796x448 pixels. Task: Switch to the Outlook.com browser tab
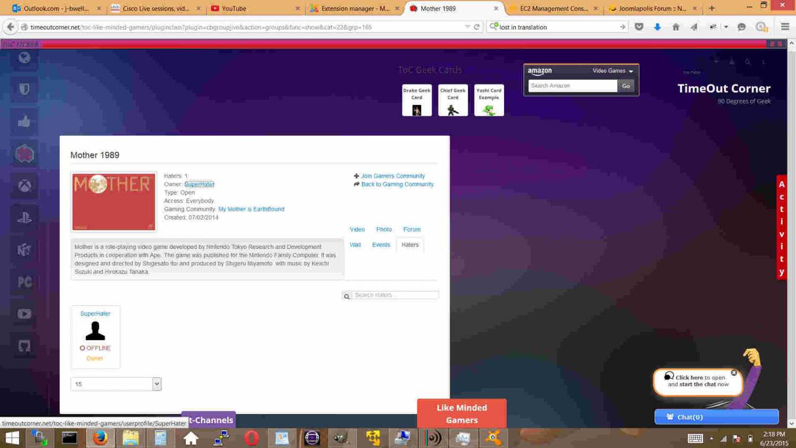56,8
